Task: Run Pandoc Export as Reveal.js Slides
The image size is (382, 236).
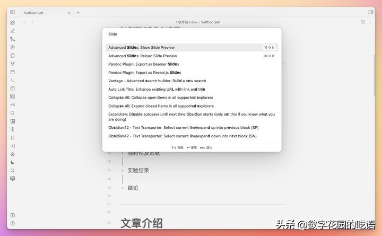Action: [192, 73]
